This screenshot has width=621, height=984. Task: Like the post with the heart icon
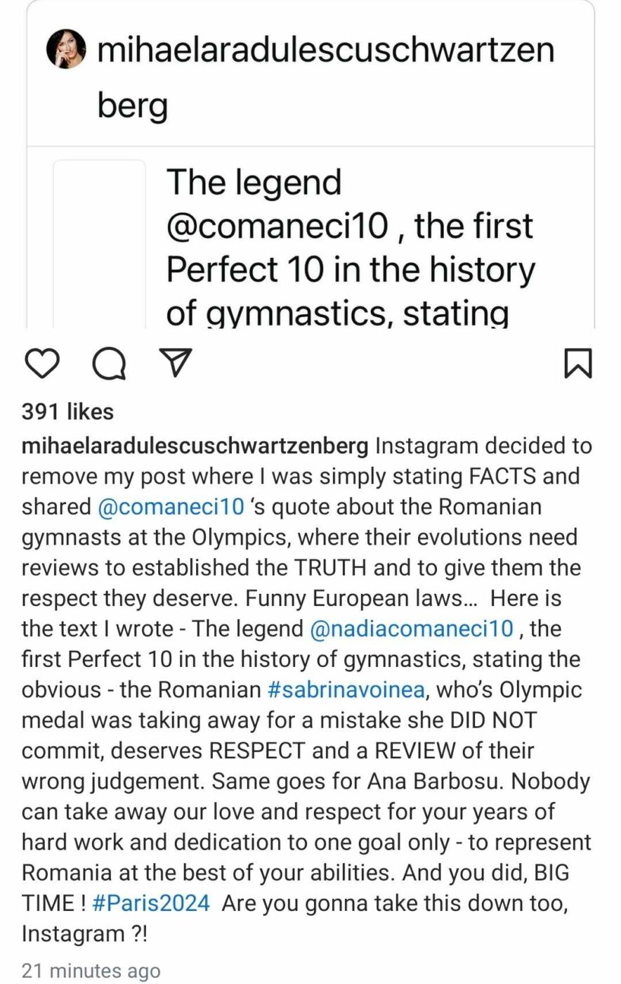[x=41, y=363]
